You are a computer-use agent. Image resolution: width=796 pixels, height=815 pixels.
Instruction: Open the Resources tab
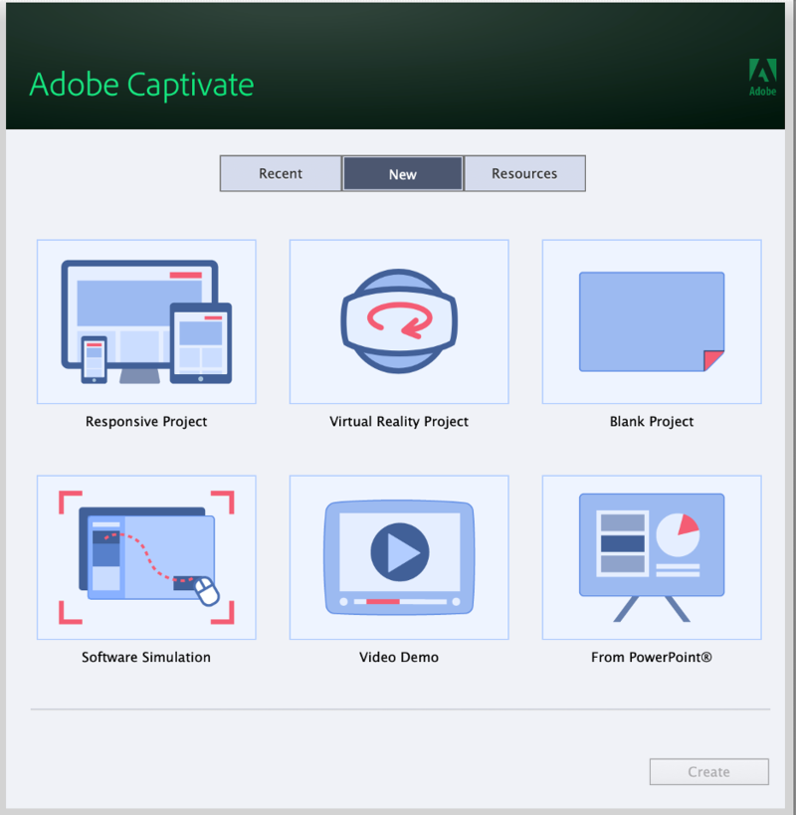point(524,173)
